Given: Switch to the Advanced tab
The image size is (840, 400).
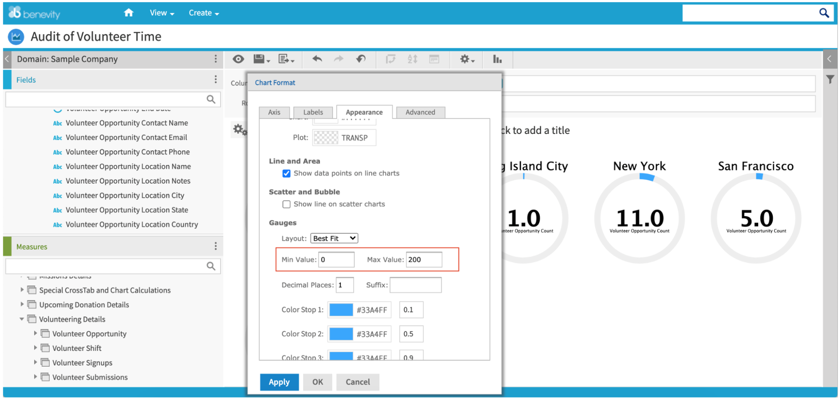Looking at the screenshot, I should click(x=420, y=112).
